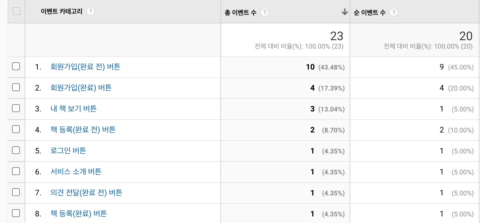The image size is (480, 223).
Task: Sort by 순 이벤트 수 column header
Action: (369, 13)
